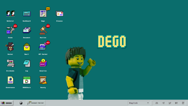
Task: Open the Binance shortcut icon
Action: [x=59, y=14]
